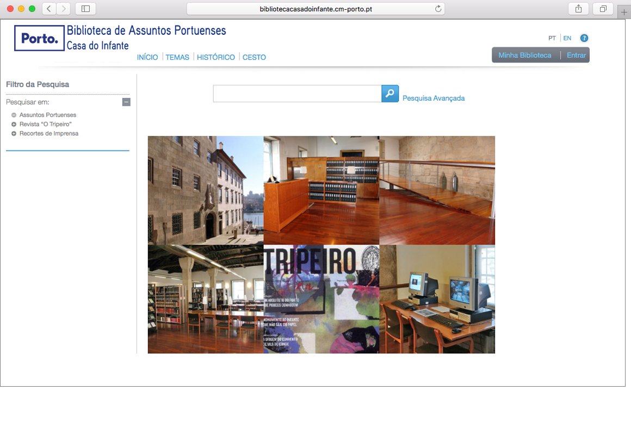The height and width of the screenshot is (421, 631).
Task: Toggle minus icon beside Assuntos Portuenses
Action: tap(14, 115)
